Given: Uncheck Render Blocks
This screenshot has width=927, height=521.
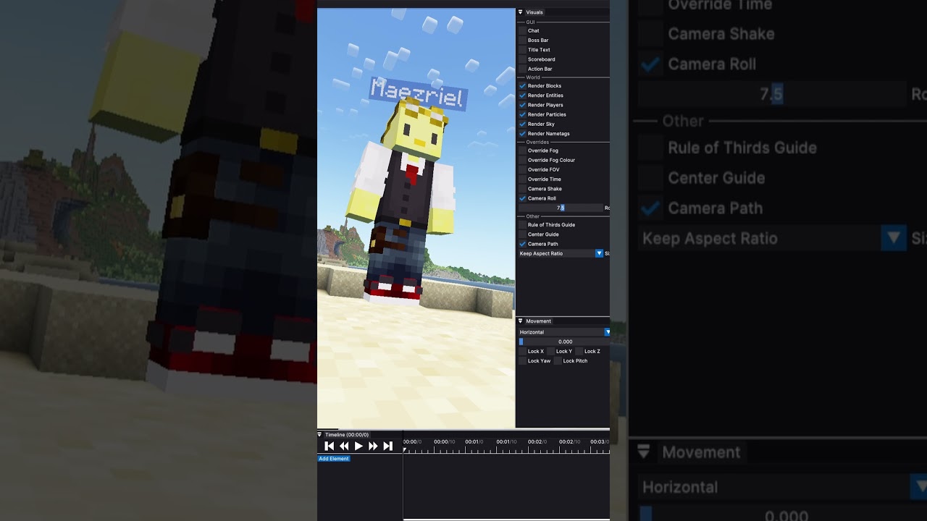Looking at the screenshot, I should click(522, 86).
